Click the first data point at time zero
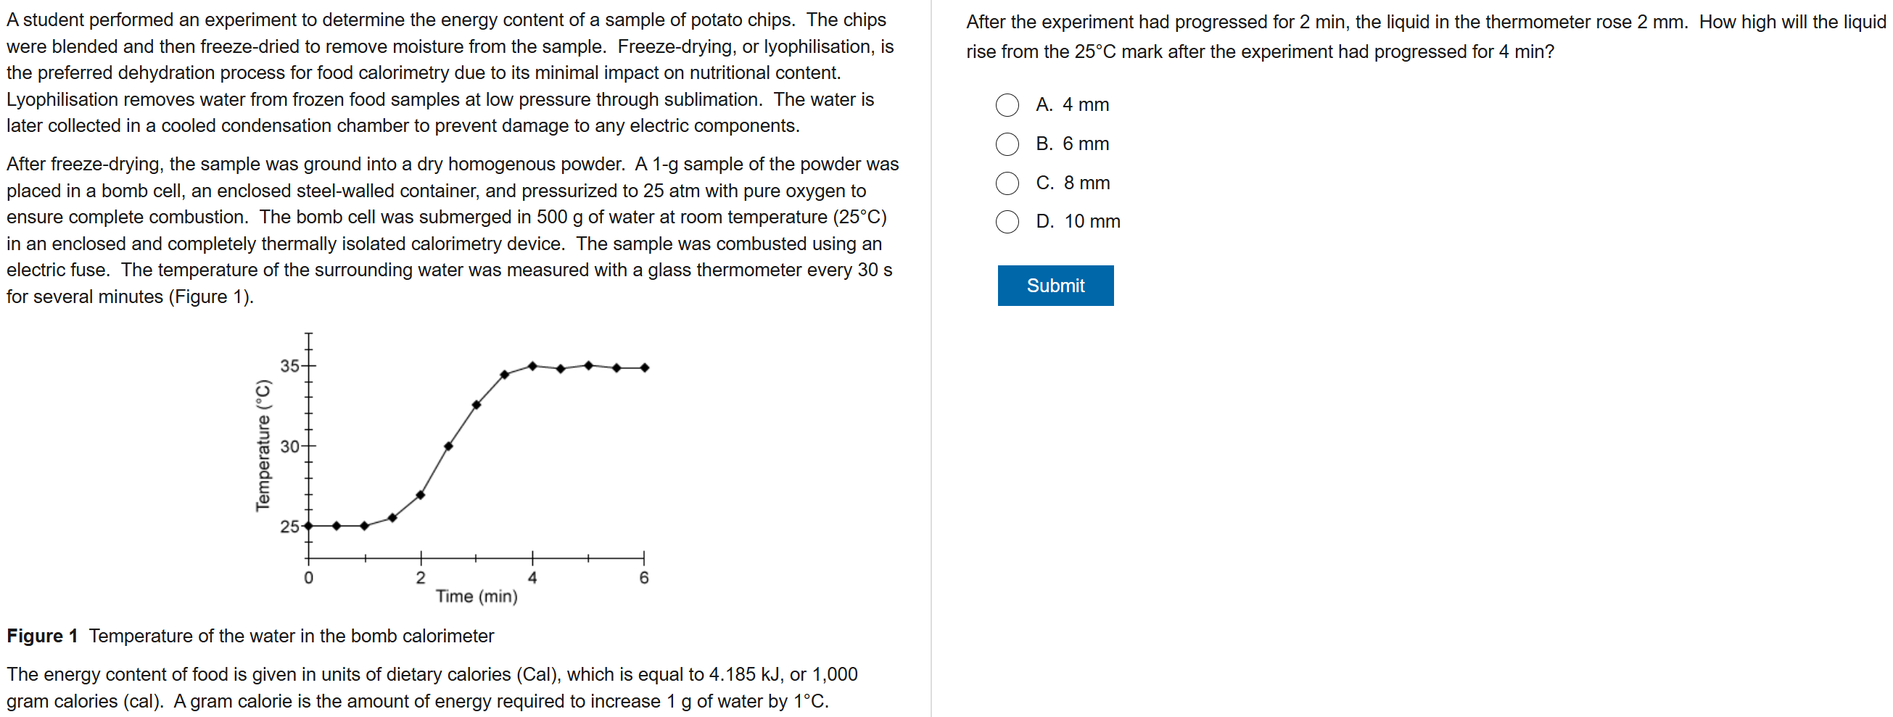This screenshot has height=717, width=1893. coord(309,526)
